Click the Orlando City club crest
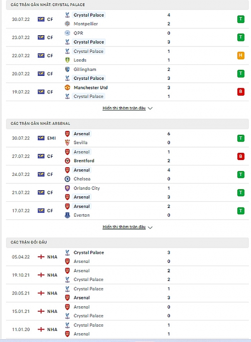The height and width of the screenshot is (342, 251). pyautogui.click(x=67, y=188)
